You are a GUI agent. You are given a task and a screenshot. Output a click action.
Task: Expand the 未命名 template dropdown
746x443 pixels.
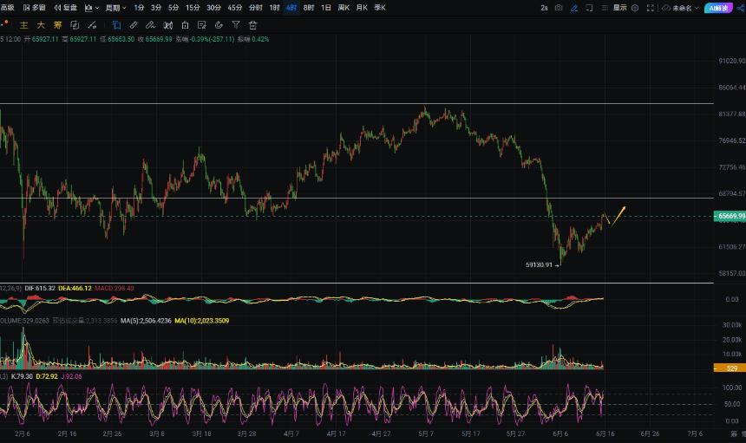pos(685,8)
